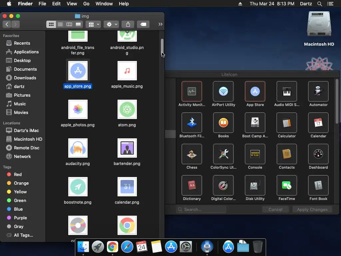Go forward in Finder navigation
The image size is (341, 256).
[x=15, y=24]
